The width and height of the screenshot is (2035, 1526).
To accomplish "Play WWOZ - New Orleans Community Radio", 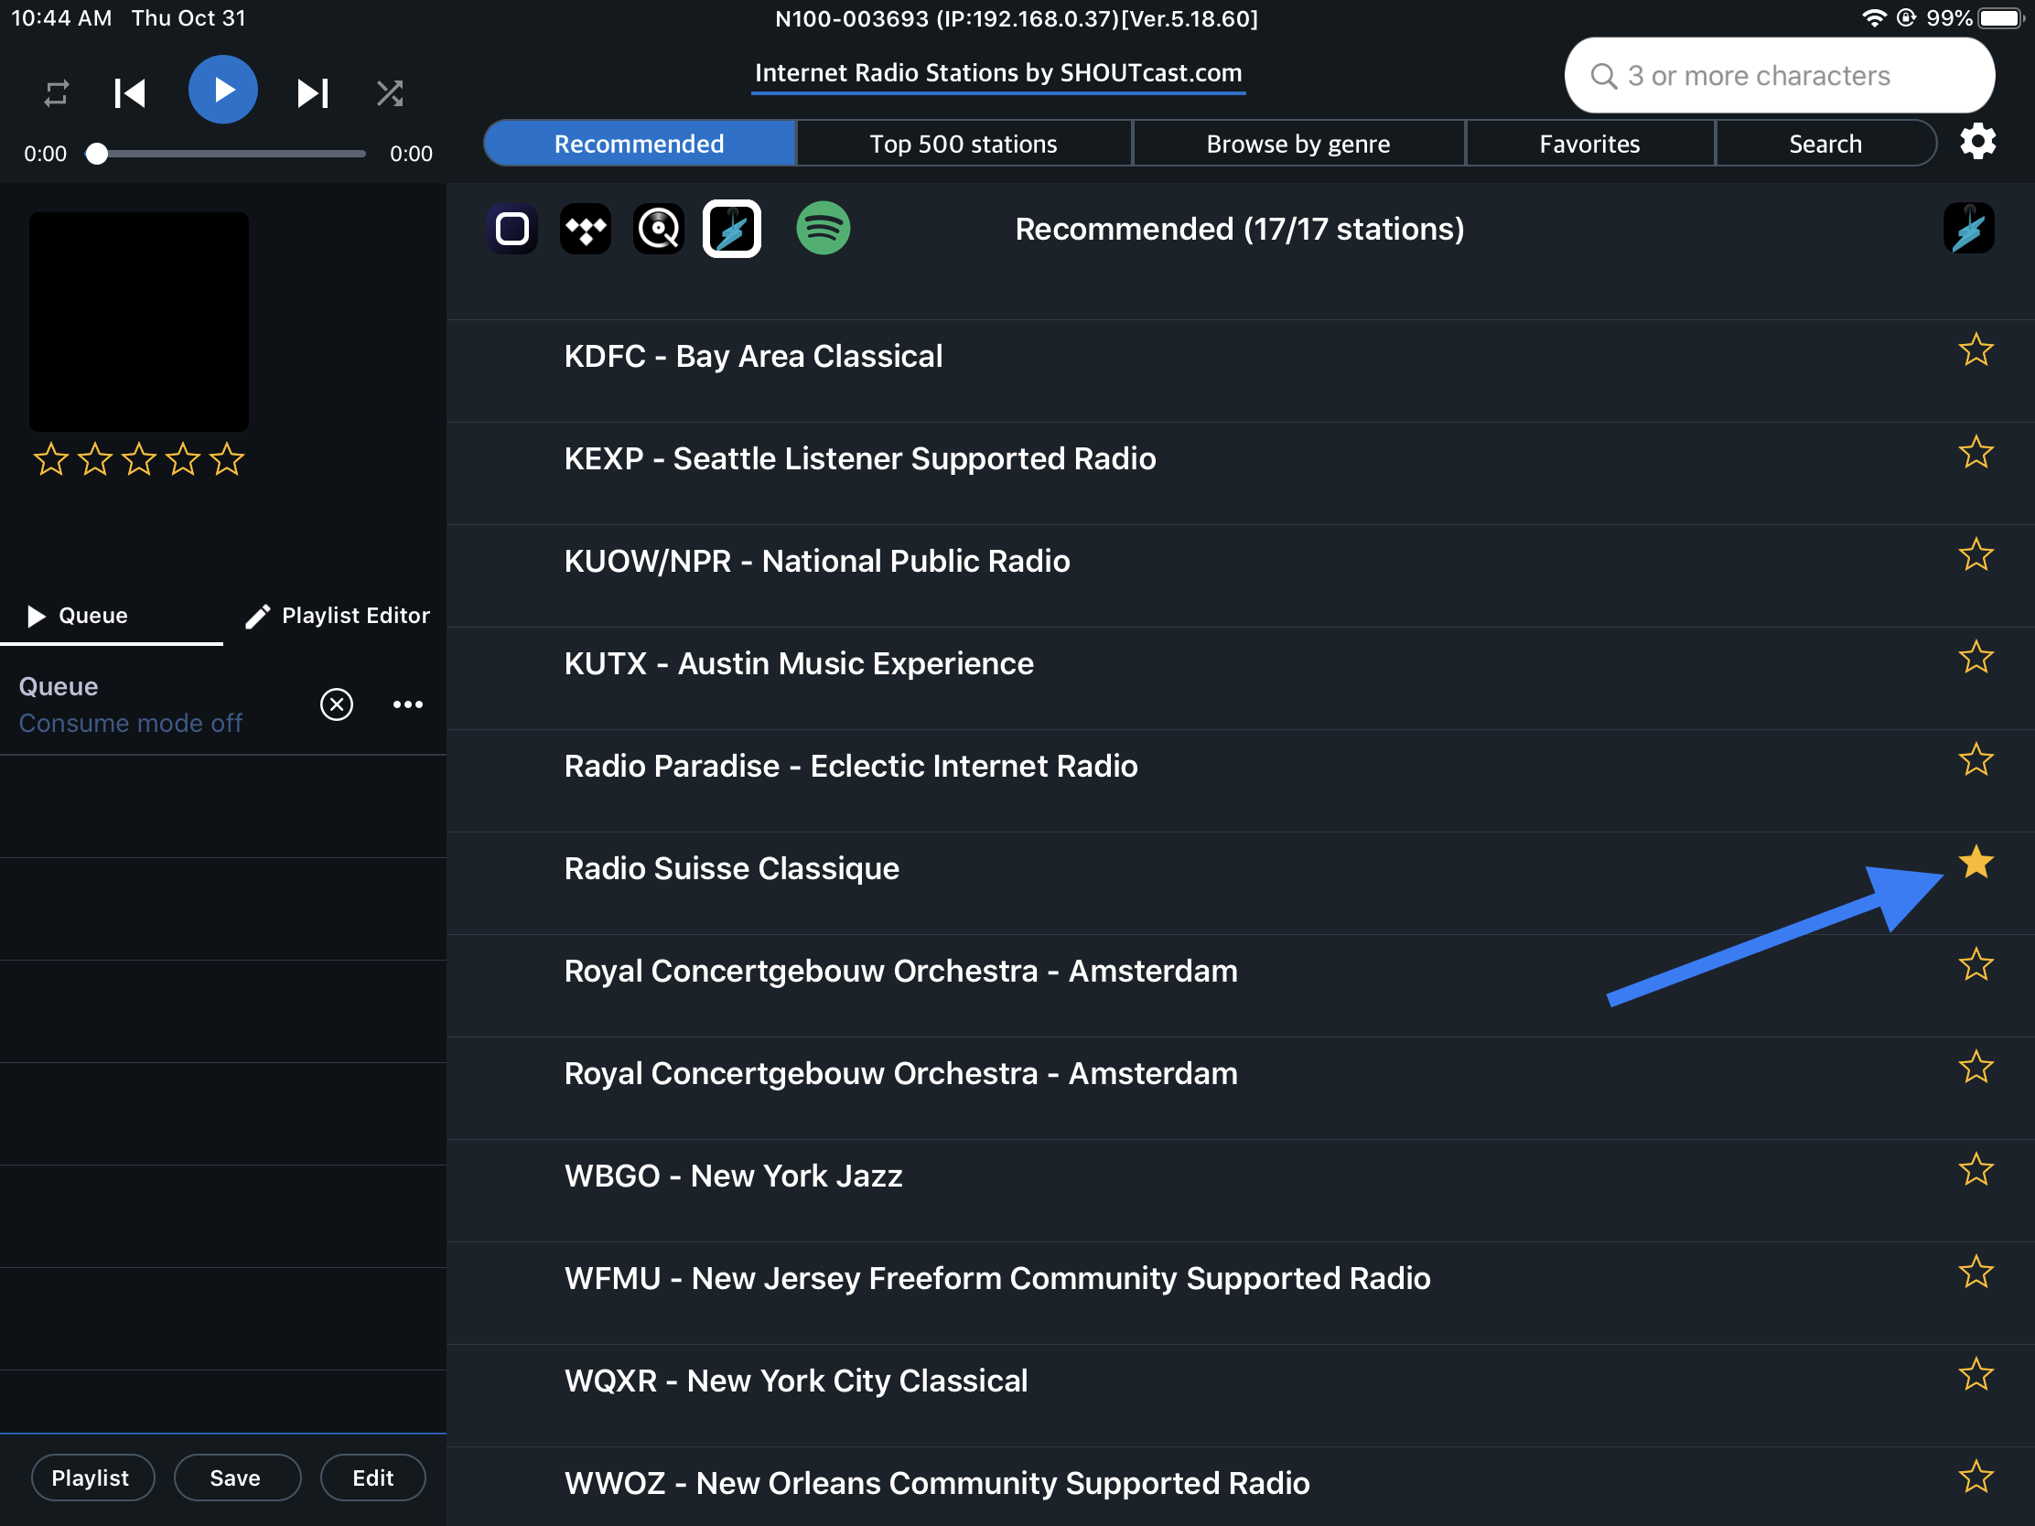I will point(1240,1487).
